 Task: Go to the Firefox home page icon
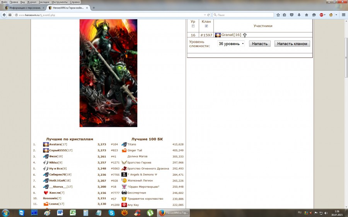tap(307, 15)
